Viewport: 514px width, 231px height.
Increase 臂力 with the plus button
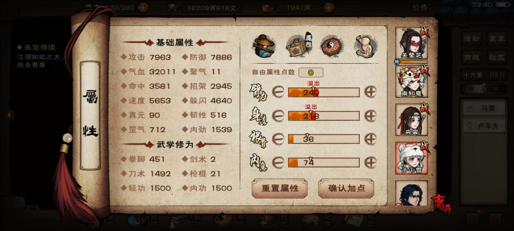pyautogui.click(x=370, y=92)
